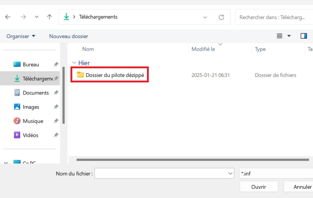This screenshot has height=198, width=313.
Task: Open recent locations chevron next to forward arrow
Action: point(37,17)
